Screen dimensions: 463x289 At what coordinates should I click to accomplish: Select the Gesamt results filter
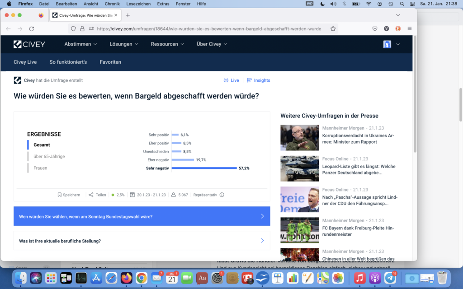42,145
